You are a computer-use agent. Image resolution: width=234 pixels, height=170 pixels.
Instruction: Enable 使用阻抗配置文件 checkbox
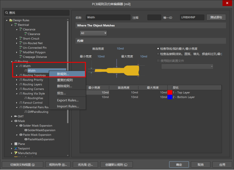(x=158, y=61)
